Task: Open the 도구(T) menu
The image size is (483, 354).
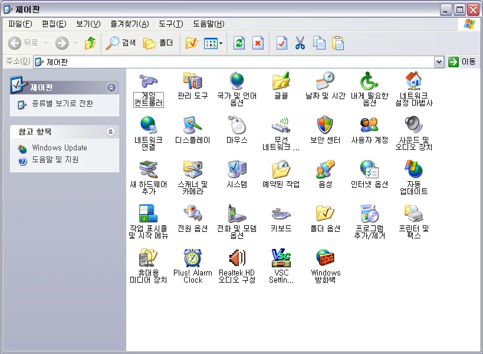Action: point(170,24)
